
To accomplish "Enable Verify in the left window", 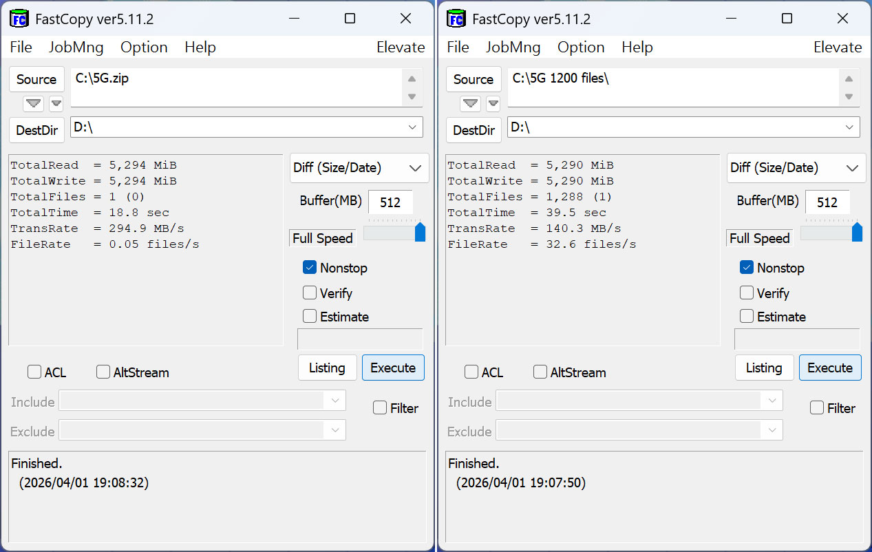I will pos(310,293).
